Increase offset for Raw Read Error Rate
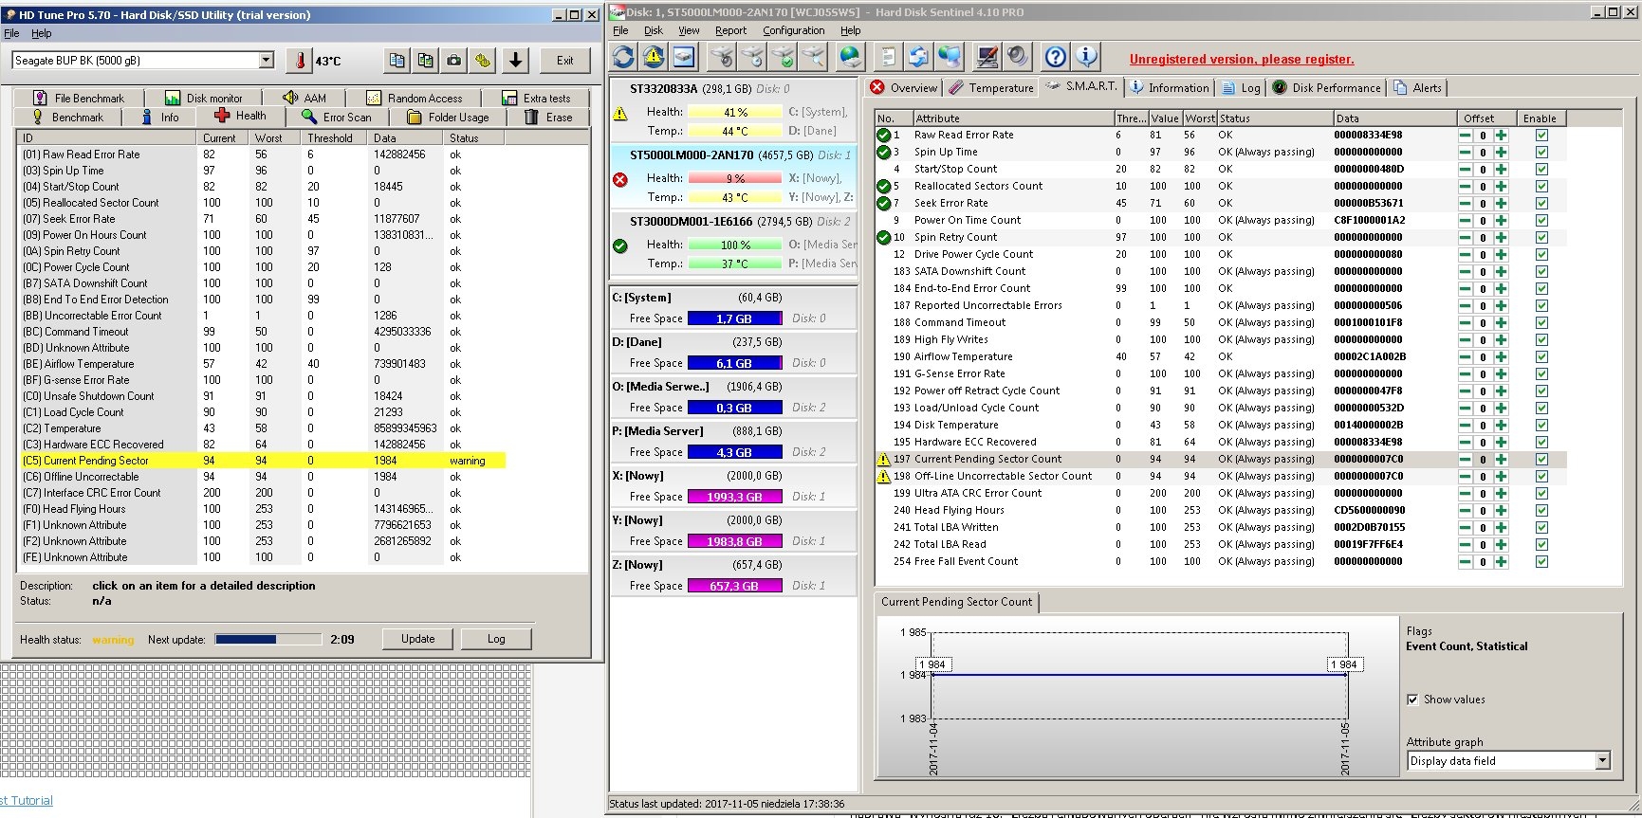 click(1501, 135)
